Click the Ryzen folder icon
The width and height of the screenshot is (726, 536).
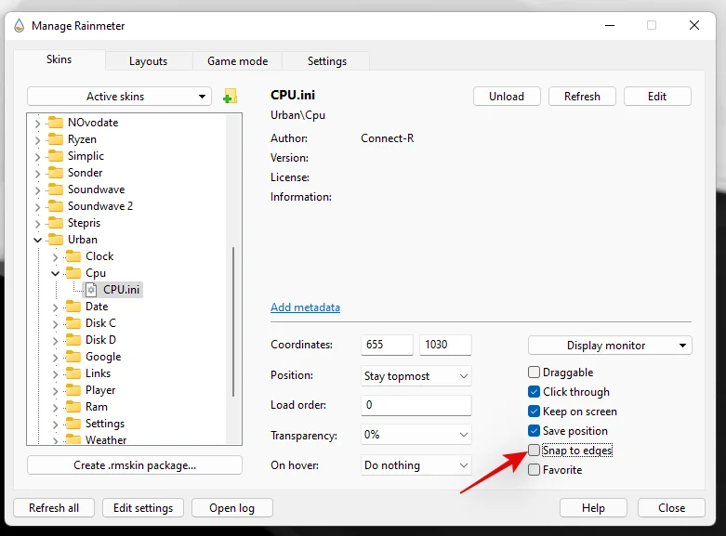click(x=56, y=139)
